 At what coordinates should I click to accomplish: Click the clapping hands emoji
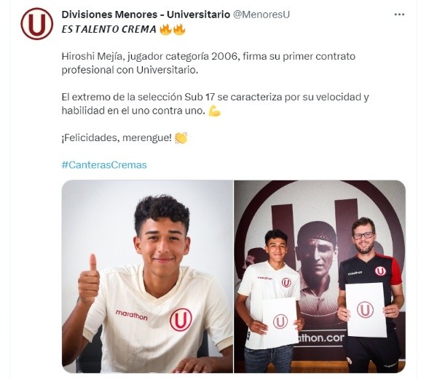click(181, 137)
